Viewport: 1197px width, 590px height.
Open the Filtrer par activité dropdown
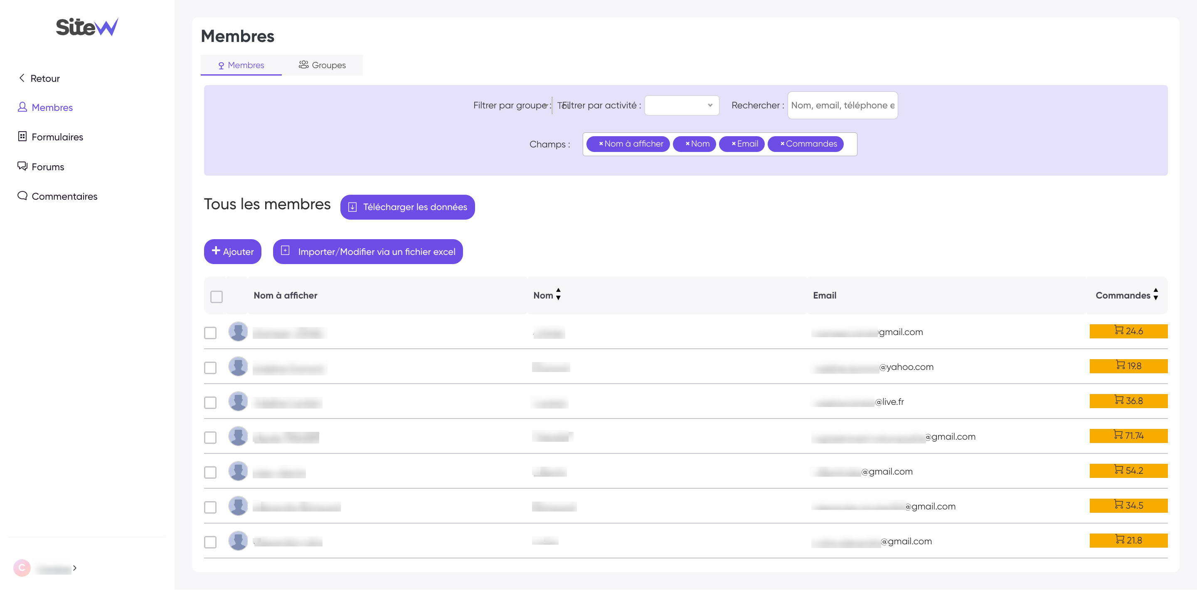point(682,105)
